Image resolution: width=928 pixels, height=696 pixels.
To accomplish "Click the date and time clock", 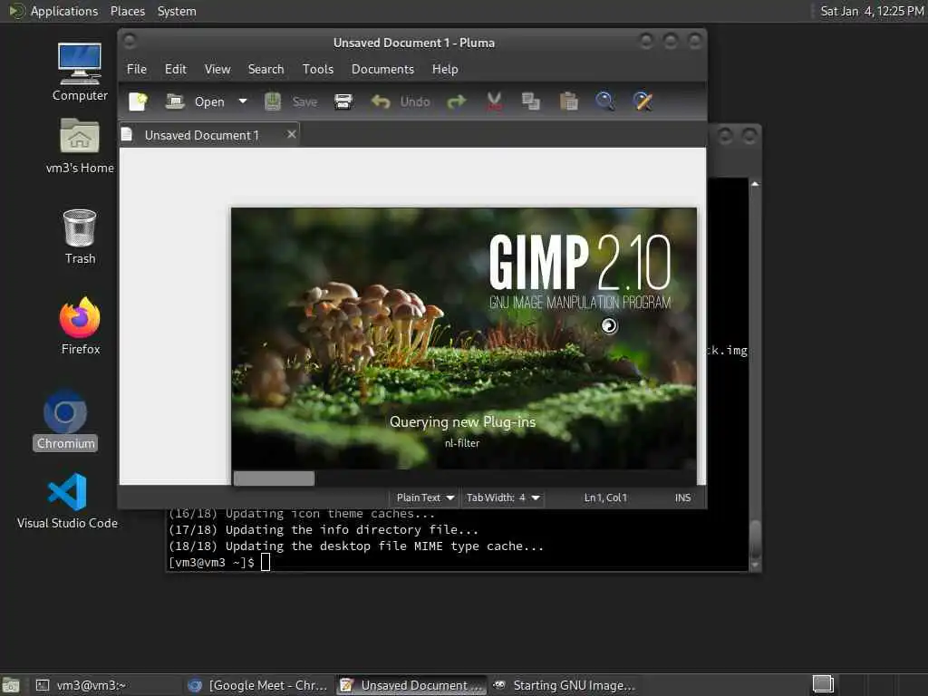I will 871,11.
